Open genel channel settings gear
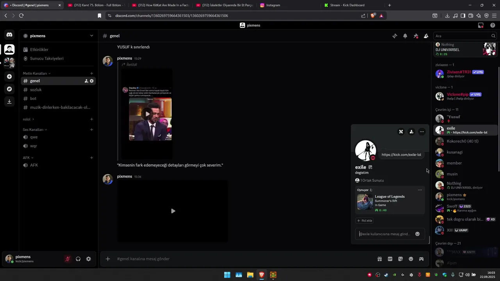 coord(92,81)
